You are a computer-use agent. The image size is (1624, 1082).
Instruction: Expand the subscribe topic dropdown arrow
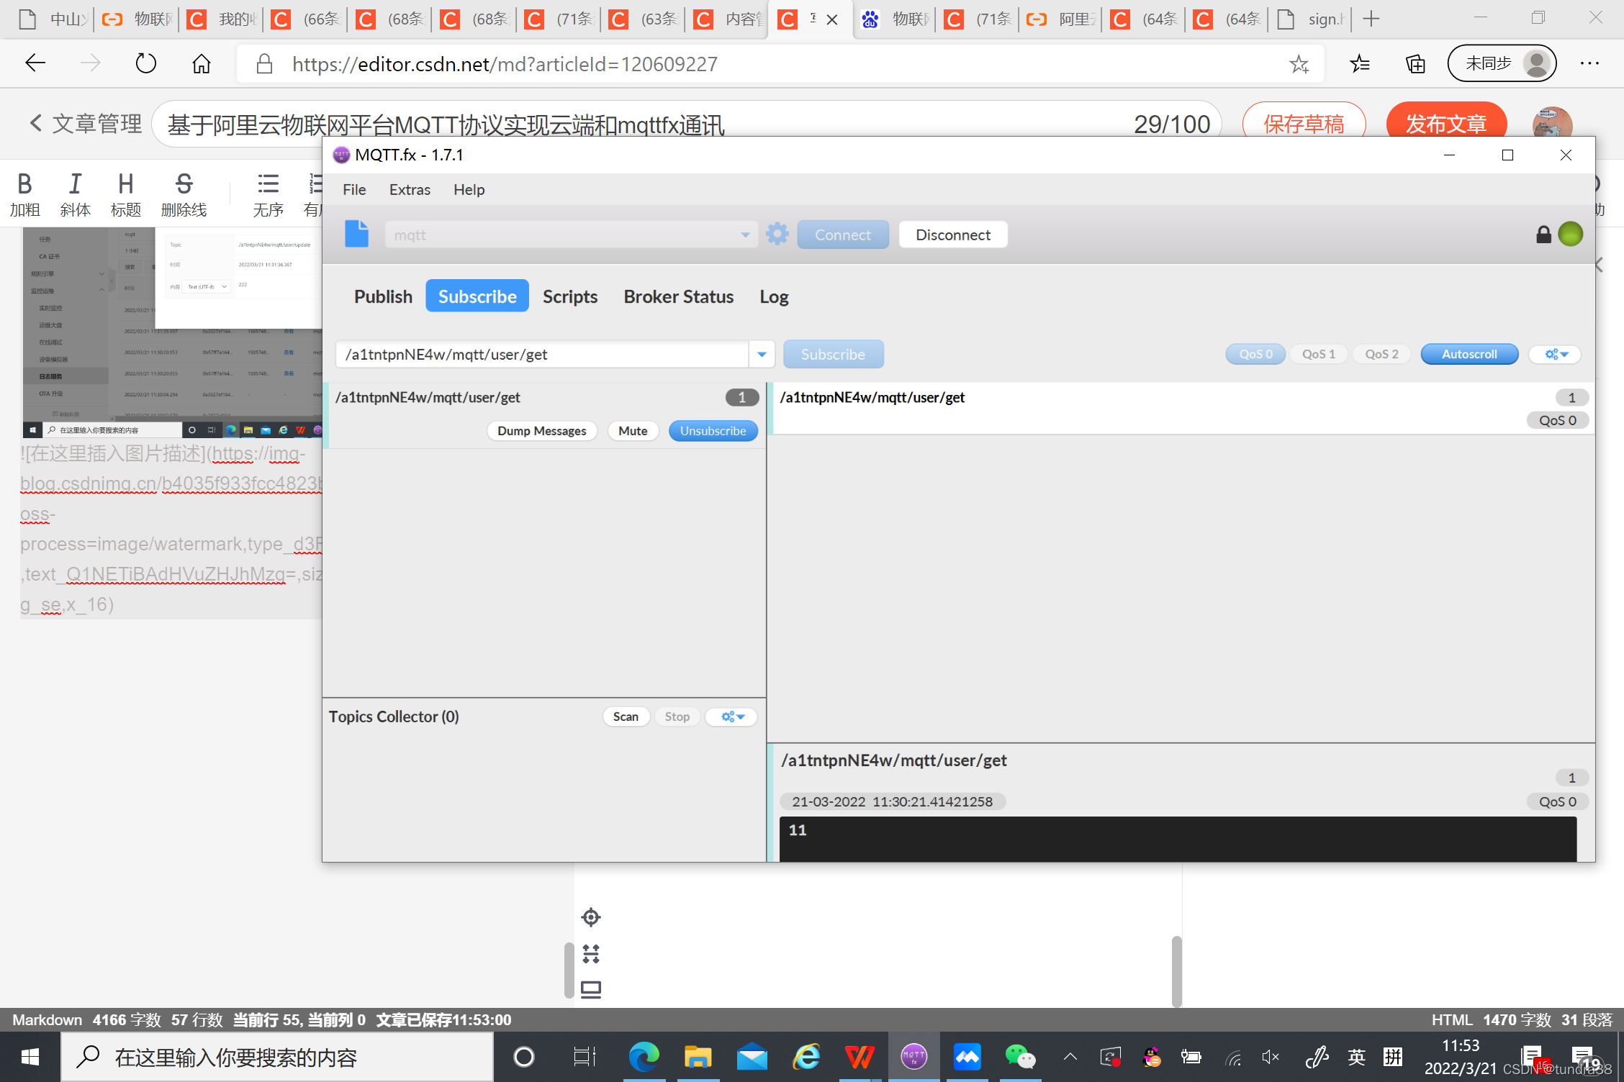[x=762, y=354]
